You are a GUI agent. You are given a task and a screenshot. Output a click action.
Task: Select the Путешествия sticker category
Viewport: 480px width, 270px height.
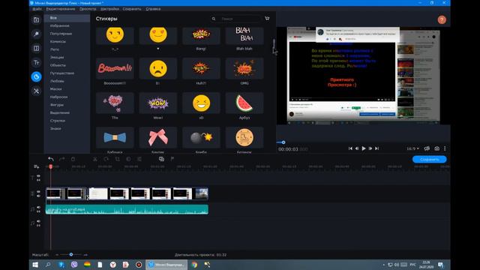coord(61,73)
